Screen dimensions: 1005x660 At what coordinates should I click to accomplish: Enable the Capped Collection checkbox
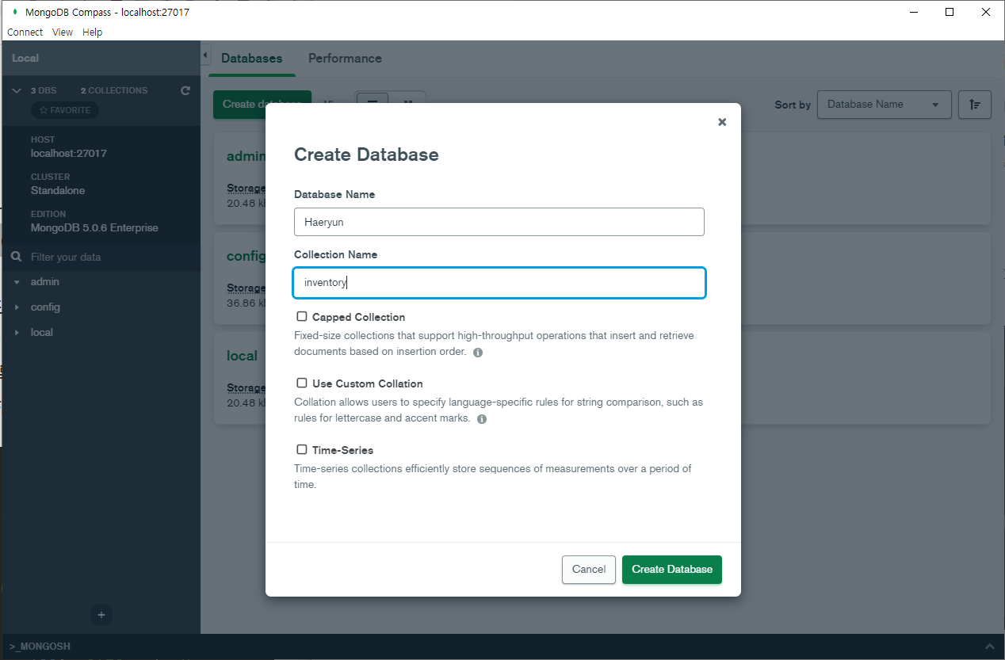pyautogui.click(x=302, y=317)
